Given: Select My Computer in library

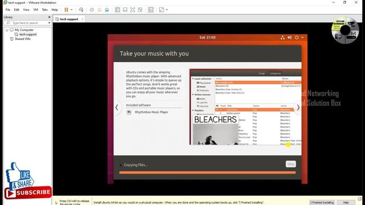Looking at the screenshot, I should pyautogui.click(x=24, y=30).
